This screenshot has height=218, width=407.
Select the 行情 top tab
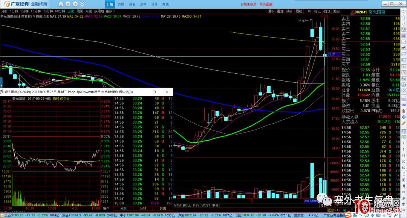point(110,4)
